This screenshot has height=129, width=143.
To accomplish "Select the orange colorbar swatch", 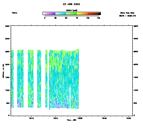I will point(87,14).
